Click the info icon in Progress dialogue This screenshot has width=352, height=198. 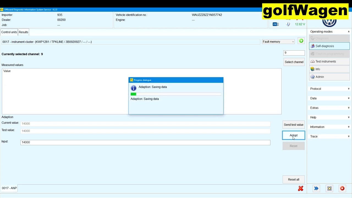(133, 88)
